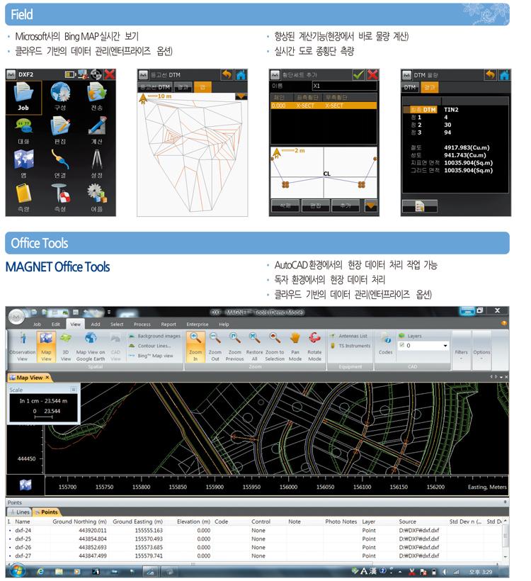531x581 pixels.
Task: Click the back arrow in DTM 물량 screen
Action: click(491, 75)
